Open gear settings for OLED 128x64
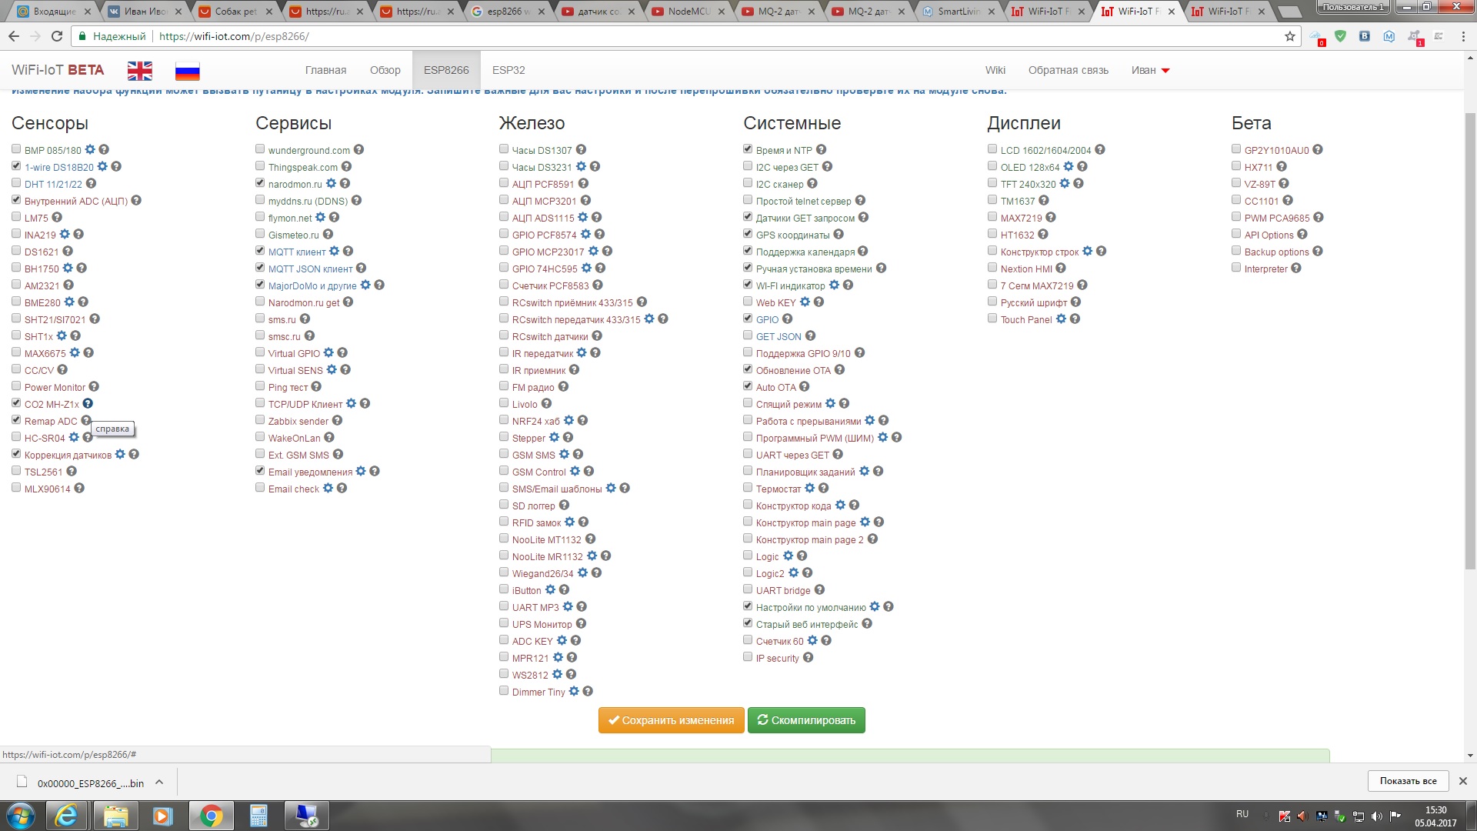Image resolution: width=1477 pixels, height=831 pixels. 1068,167
